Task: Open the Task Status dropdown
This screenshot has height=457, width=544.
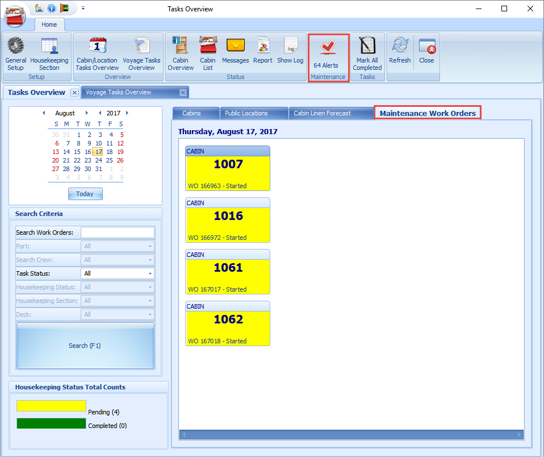Action: coord(118,273)
